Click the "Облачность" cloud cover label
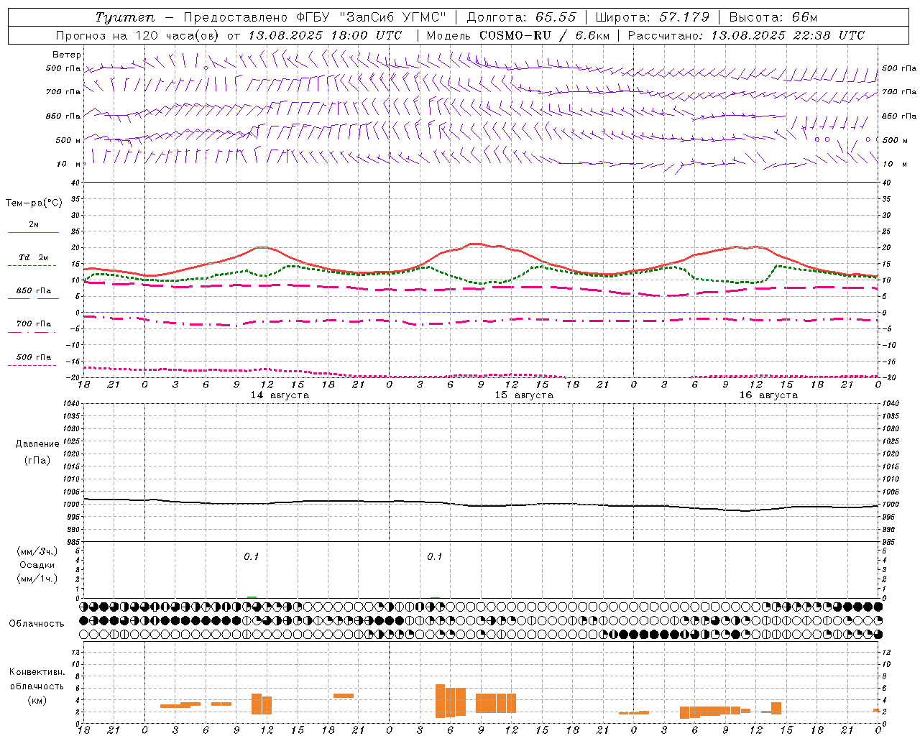This screenshot has height=736, width=920. [37, 624]
